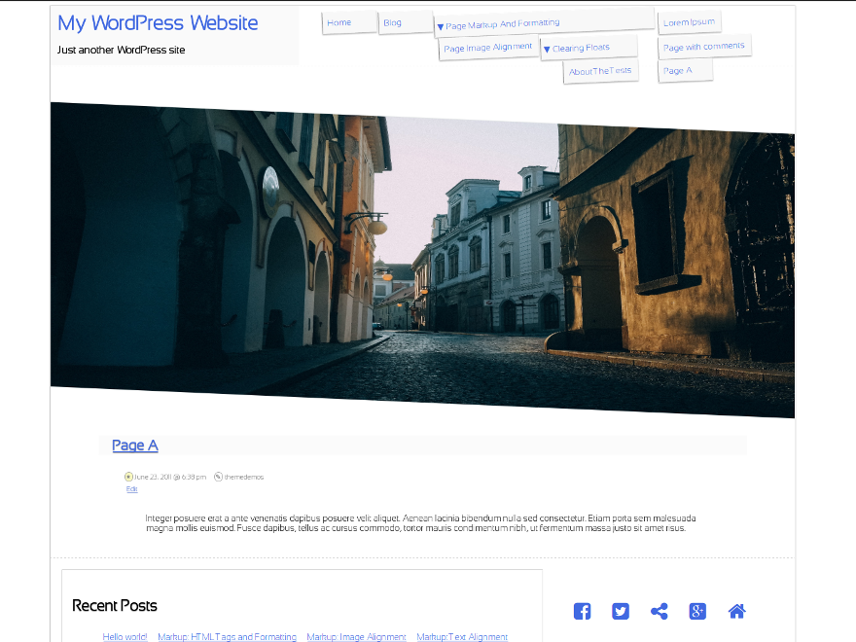856x642 pixels.
Task: Click the author icon beside themedemos
Action: coord(218,477)
